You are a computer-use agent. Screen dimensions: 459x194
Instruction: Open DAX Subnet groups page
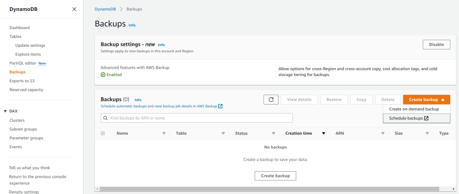(x=23, y=129)
